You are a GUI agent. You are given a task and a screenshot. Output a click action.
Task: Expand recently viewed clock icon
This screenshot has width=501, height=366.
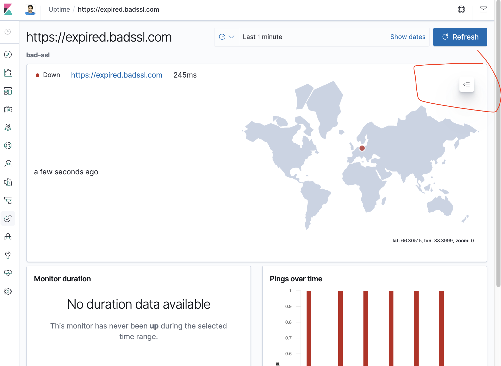tap(8, 32)
